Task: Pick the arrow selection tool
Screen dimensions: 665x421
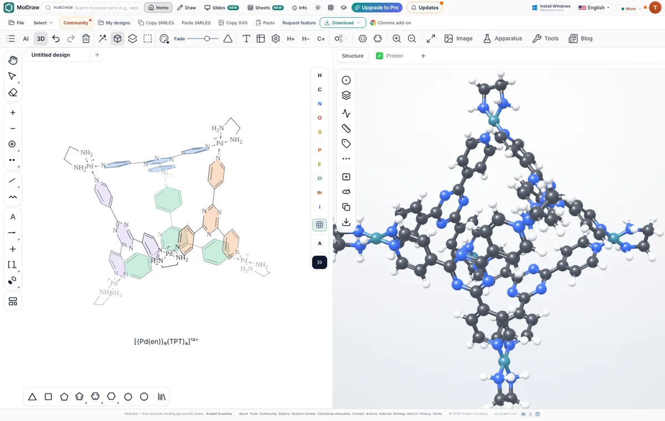Action: (13, 76)
